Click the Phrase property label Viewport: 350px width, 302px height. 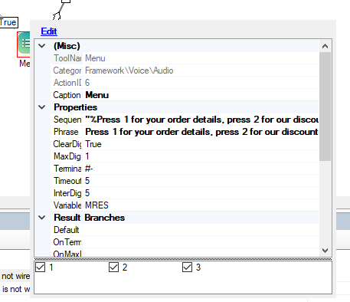click(67, 132)
